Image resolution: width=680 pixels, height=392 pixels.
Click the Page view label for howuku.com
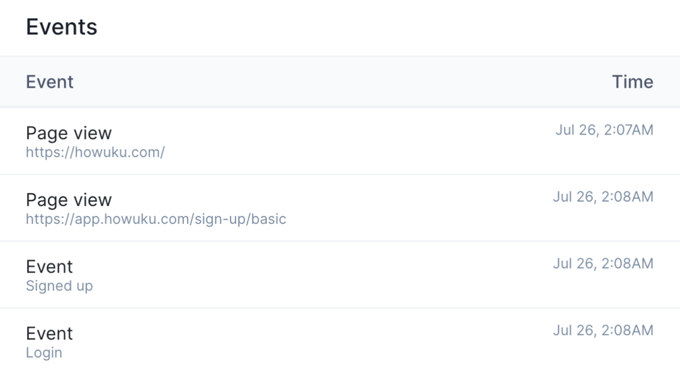[x=69, y=133]
